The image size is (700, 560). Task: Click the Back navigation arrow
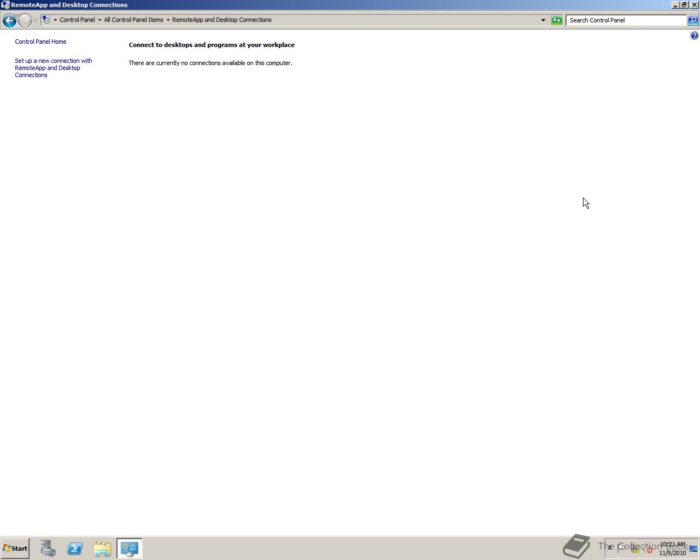tap(9, 21)
